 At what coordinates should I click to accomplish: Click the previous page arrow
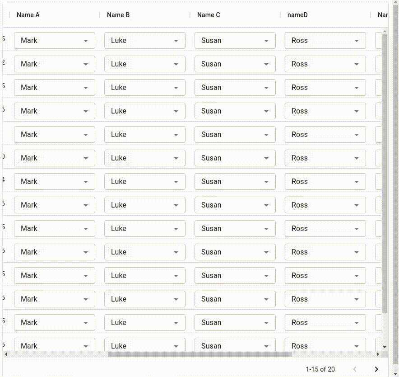355,369
